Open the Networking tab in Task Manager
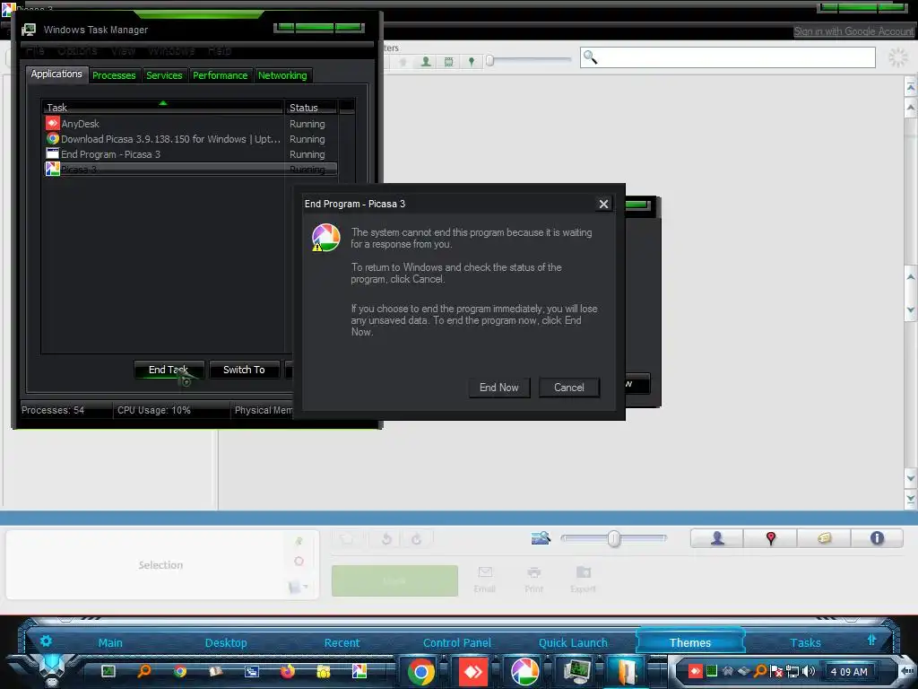This screenshot has height=689, width=918. pyautogui.click(x=282, y=75)
